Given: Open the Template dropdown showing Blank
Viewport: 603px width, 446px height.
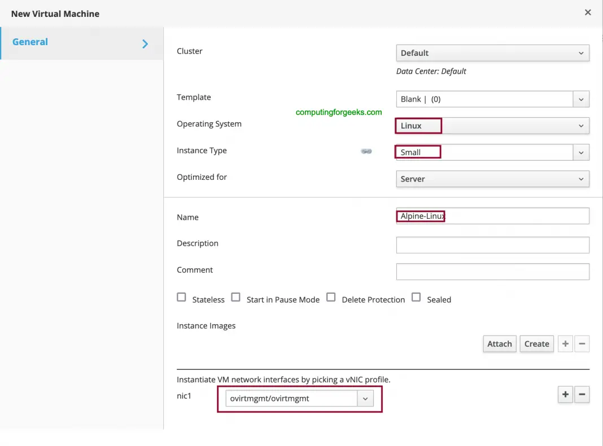Looking at the screenshot, I should 581,99.
